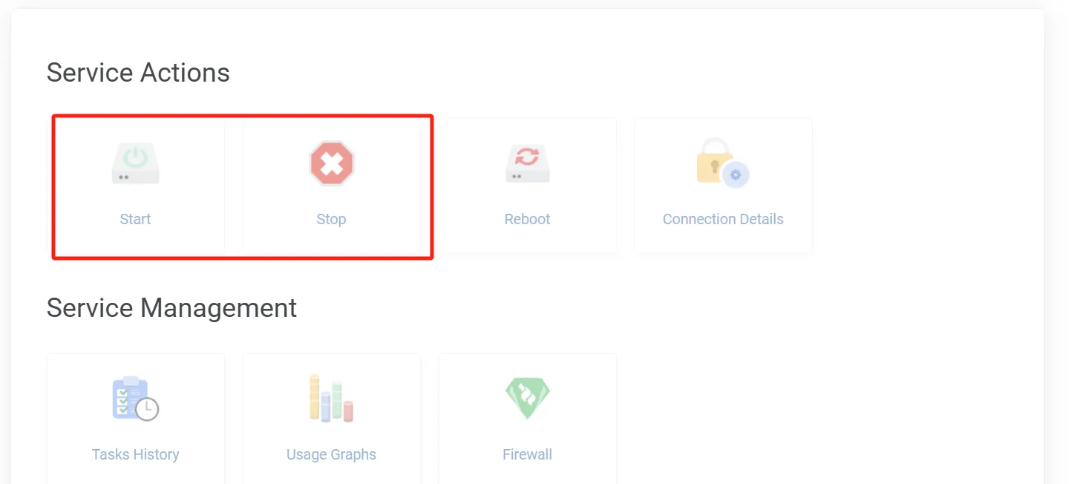Open the Firewall text link

[527, 454]
